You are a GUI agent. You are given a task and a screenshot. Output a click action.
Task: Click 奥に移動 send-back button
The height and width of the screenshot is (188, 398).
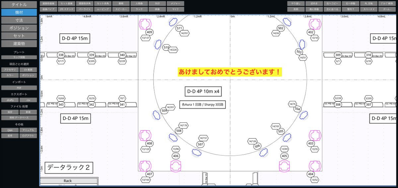tap(314, 9)
